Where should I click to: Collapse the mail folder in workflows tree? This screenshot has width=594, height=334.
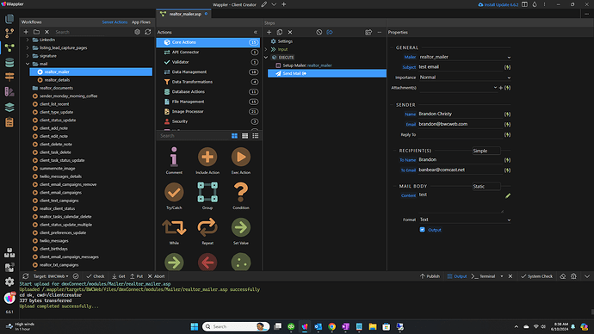pos(28,64)
